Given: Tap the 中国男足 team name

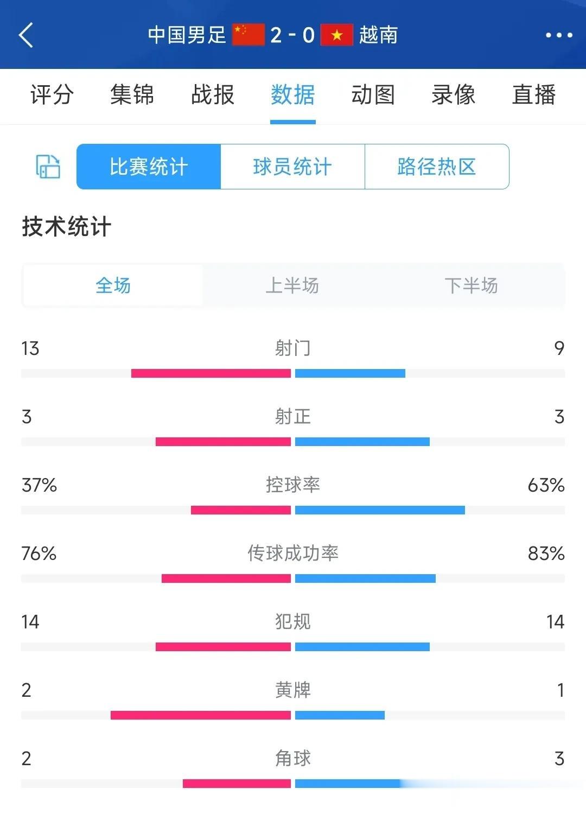Looking at the screenshot, I should [187, 35].
